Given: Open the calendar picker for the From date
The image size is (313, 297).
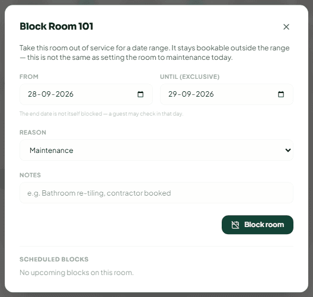Looking at the screenshot, I should coord(140,94).
